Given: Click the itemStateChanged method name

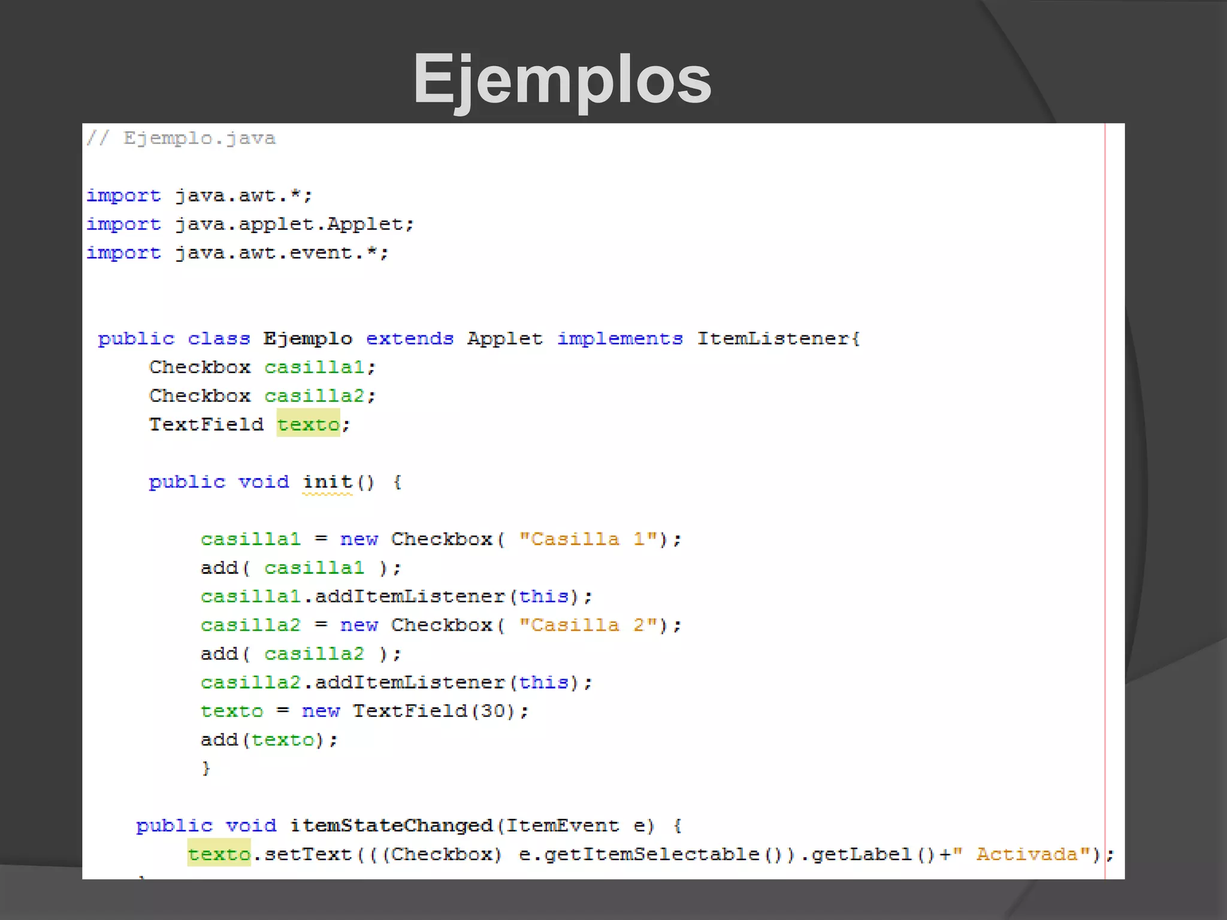Looking at the screenshot, I should tap(391, 826).
